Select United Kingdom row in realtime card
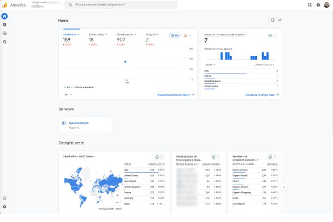The height and width of the screenshot is (222, 333). [x=241, y=81]
